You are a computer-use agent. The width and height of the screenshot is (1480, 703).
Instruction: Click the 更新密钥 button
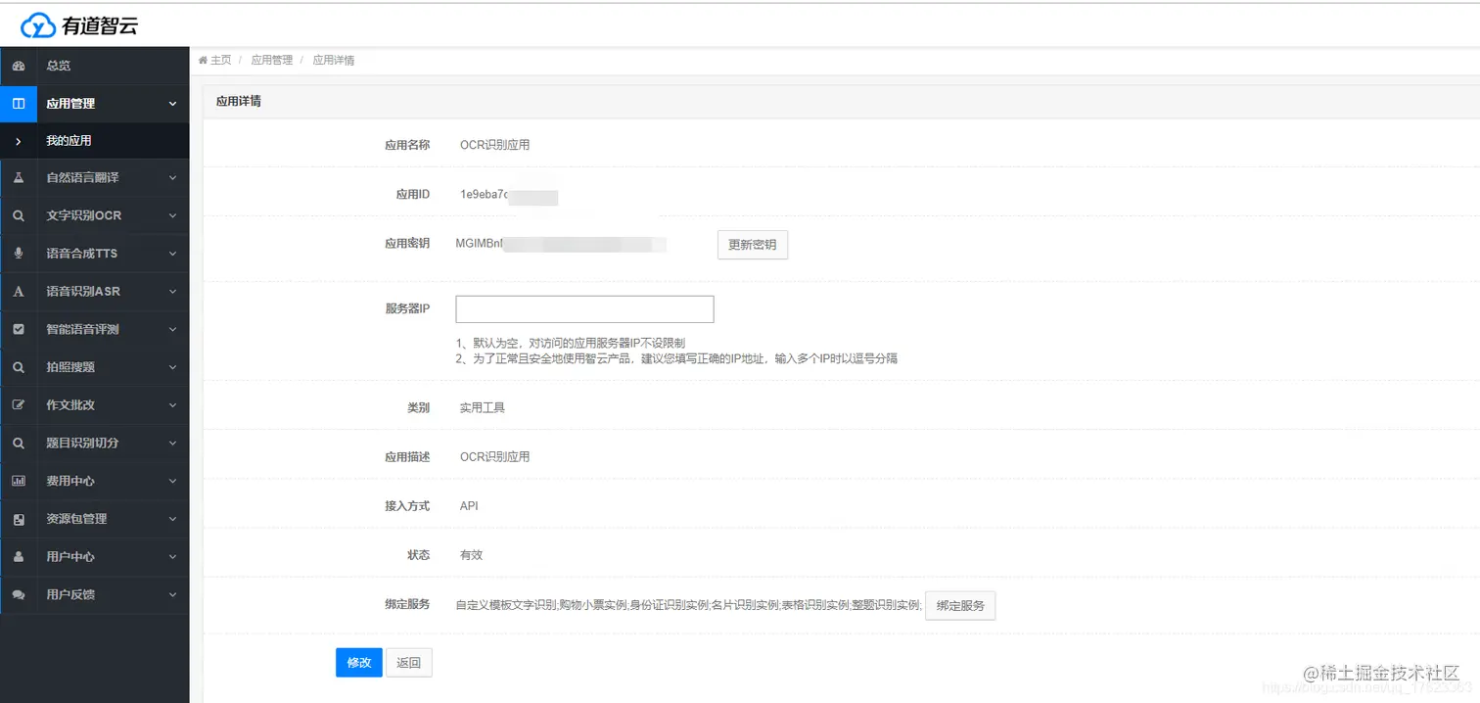(753, 245)
